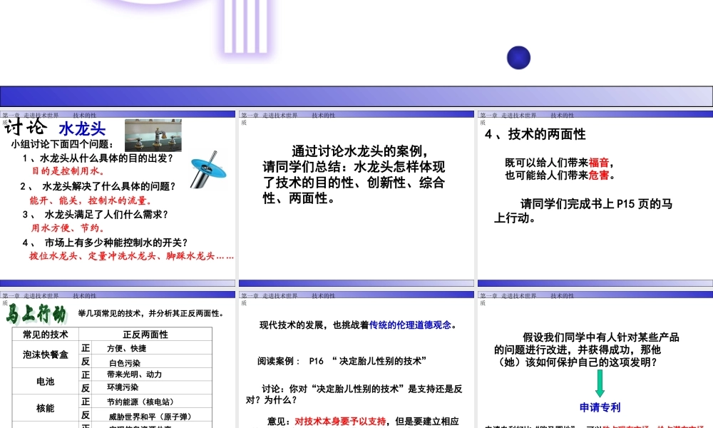Click the 核能 cell in the table
Image resolution: width=713 pixels, height=428 pixels.
[45, 408]
